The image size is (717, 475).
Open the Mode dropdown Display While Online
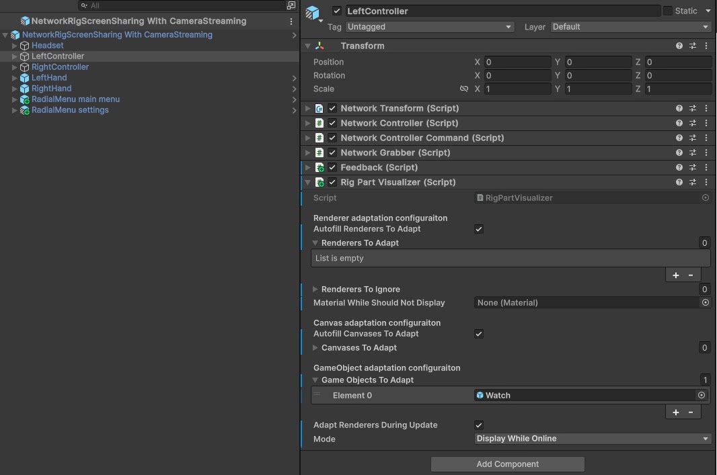(593, 439)
